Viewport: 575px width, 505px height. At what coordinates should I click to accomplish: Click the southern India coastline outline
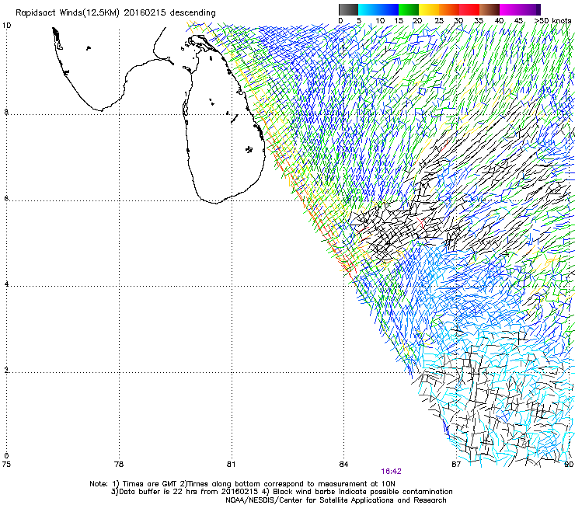113,69
